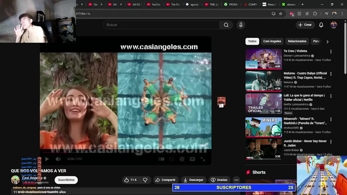Viewport: 347px width, 195px height.
Task: Switch to the YouTub browser tab
Action: pos(154,4)
